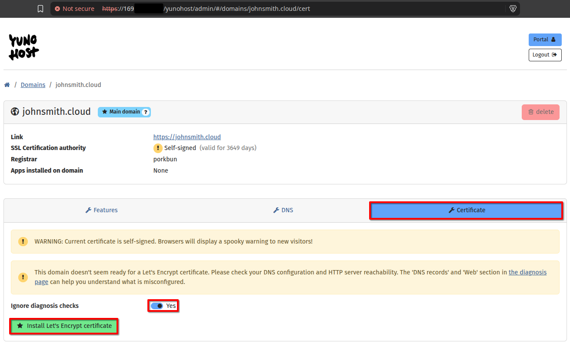This screenshot has width=570, height=344.
Task: Switch to the DNS tab
Action: coord(283,210)
